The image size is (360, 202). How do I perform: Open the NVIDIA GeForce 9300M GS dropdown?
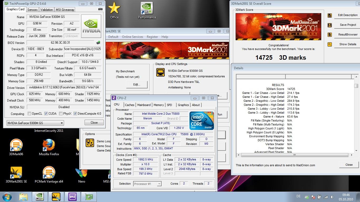(x=35, y=123)
